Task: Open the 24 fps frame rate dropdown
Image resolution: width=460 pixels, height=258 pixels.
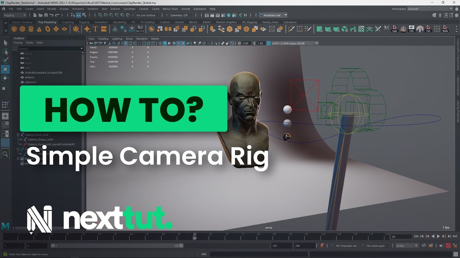Action: (x=407, y=246)
